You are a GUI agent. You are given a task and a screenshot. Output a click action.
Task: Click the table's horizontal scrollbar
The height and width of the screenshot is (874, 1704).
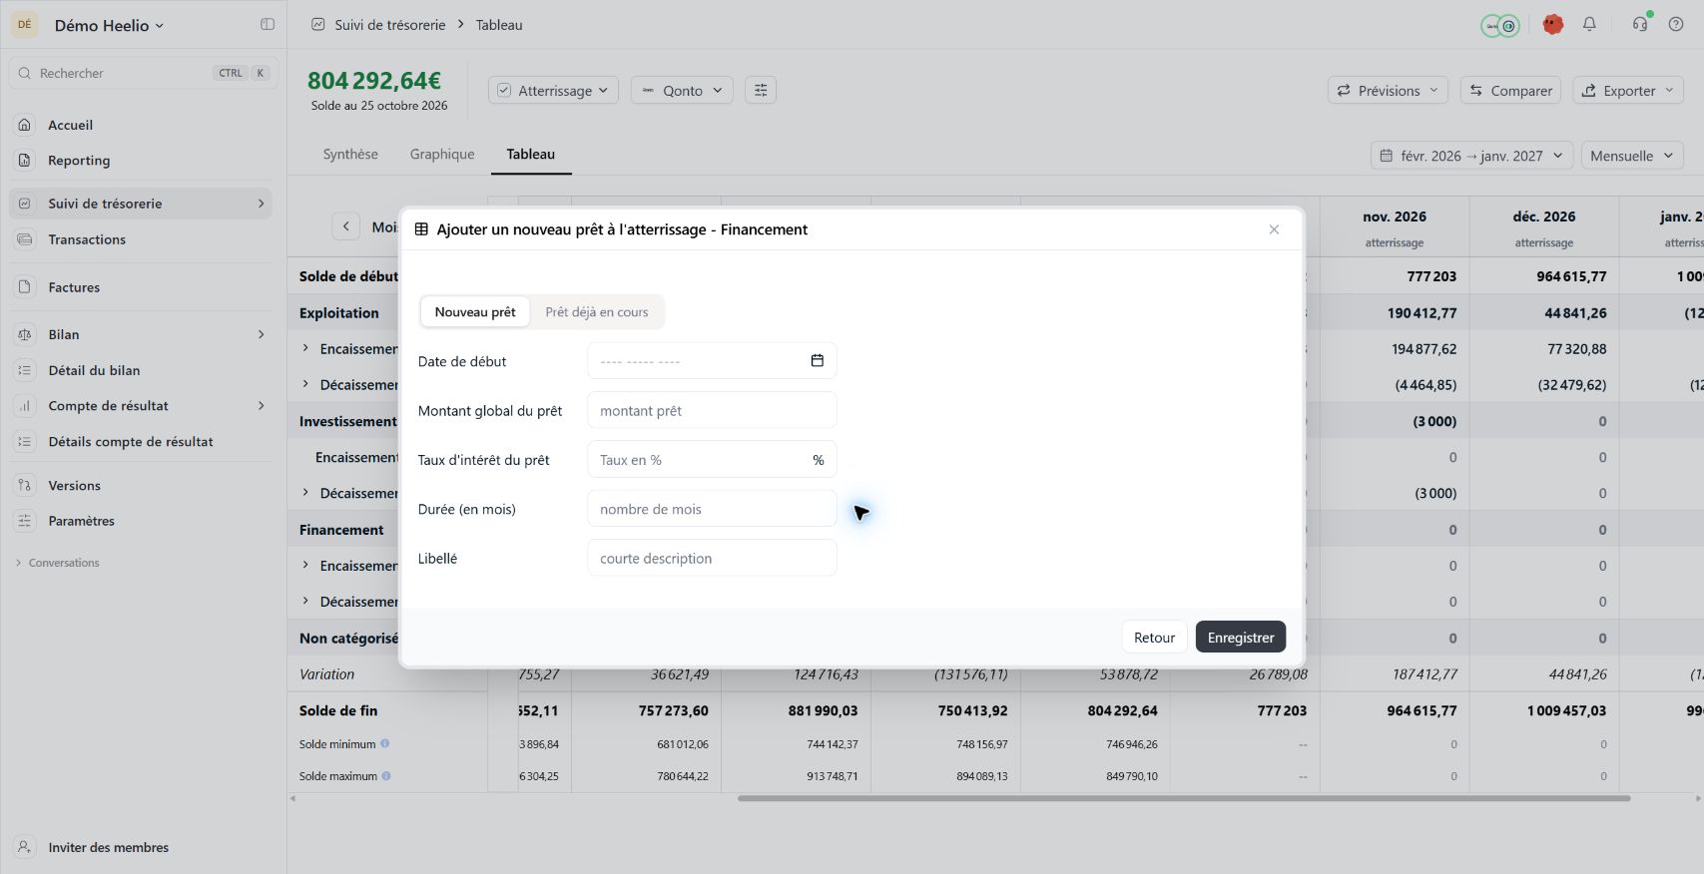tap(1184, 798)
